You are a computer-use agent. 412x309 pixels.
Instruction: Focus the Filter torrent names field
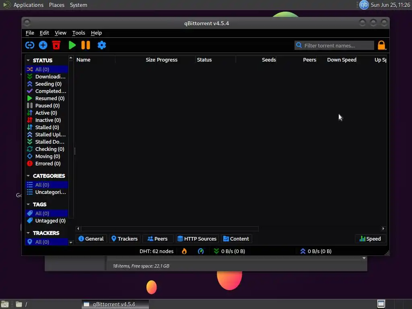(x=334, y=45)
